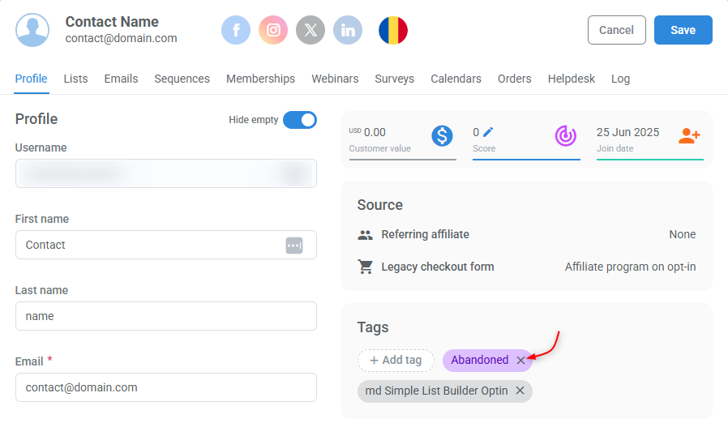This screenshot has width=728, height=423.
Task: Click into the Last name field
Action: pos(166,316)
